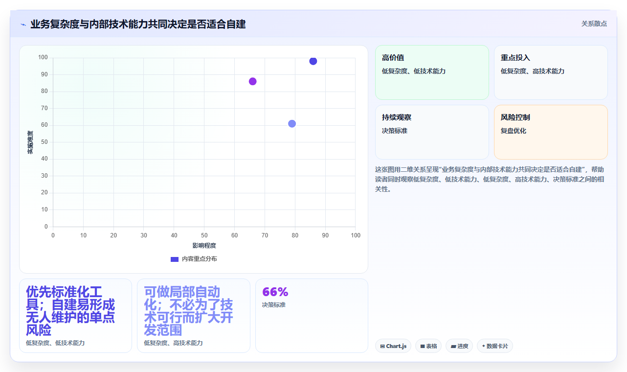Viewport: 627px width, 372px height.
Task: Click y-axis tick label 100
Action: pyautogui.click(x=43, y=58)
